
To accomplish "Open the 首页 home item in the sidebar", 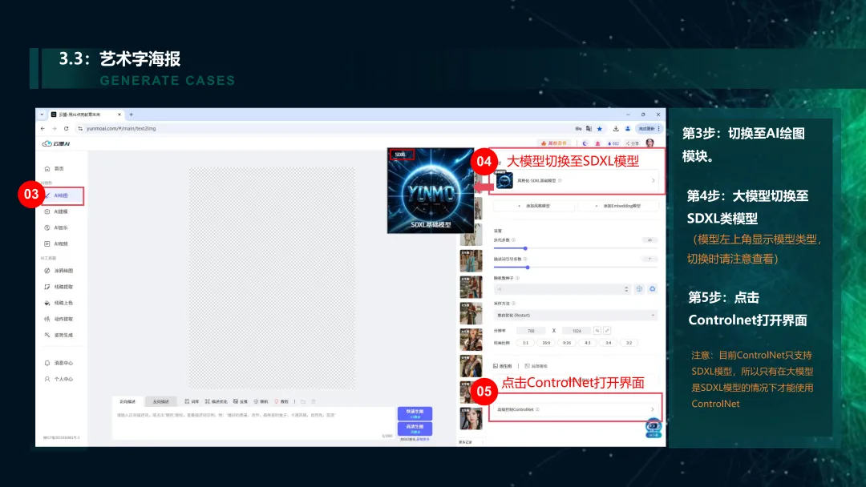I will (55, 169).
